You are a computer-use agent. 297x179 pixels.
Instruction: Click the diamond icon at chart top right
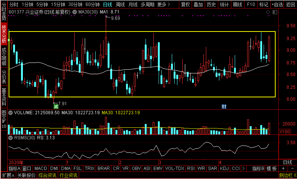pos(268,12)
